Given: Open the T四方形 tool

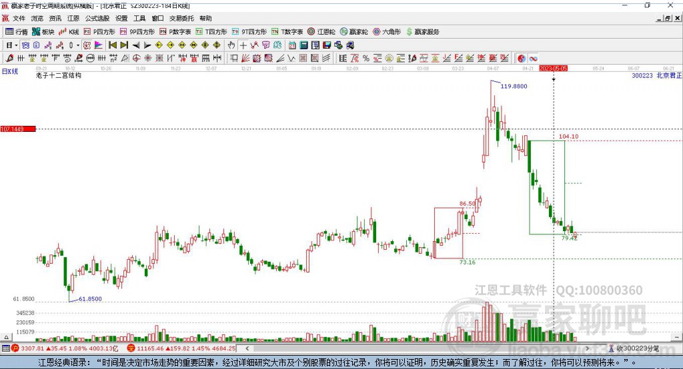Looking at the screenshot, I should point(211,32).
